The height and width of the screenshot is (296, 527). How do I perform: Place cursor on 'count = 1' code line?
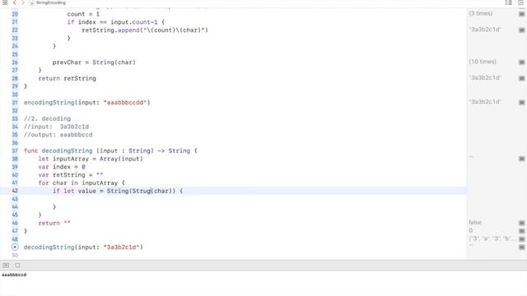click(83, 14)
